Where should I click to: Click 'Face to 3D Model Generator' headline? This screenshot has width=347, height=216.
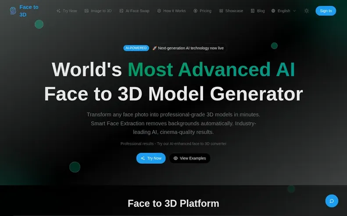click(x=174, y=94)
